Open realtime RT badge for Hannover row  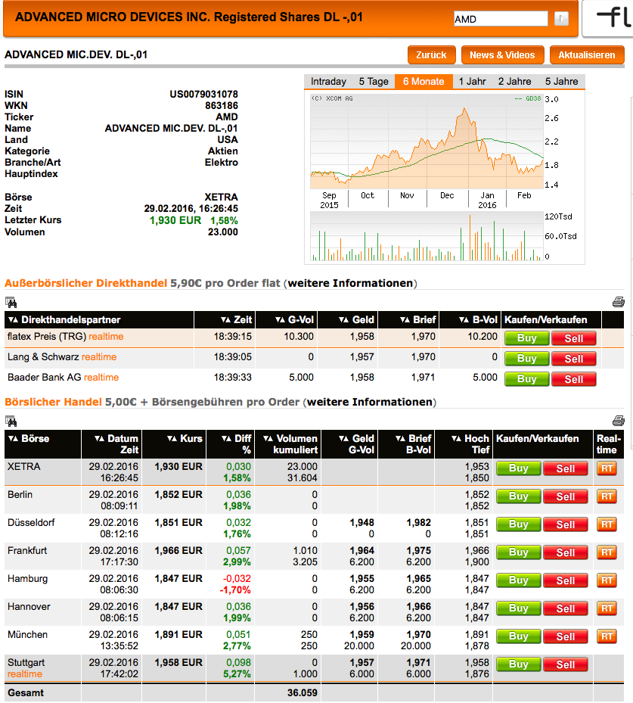tap(607, 608)
